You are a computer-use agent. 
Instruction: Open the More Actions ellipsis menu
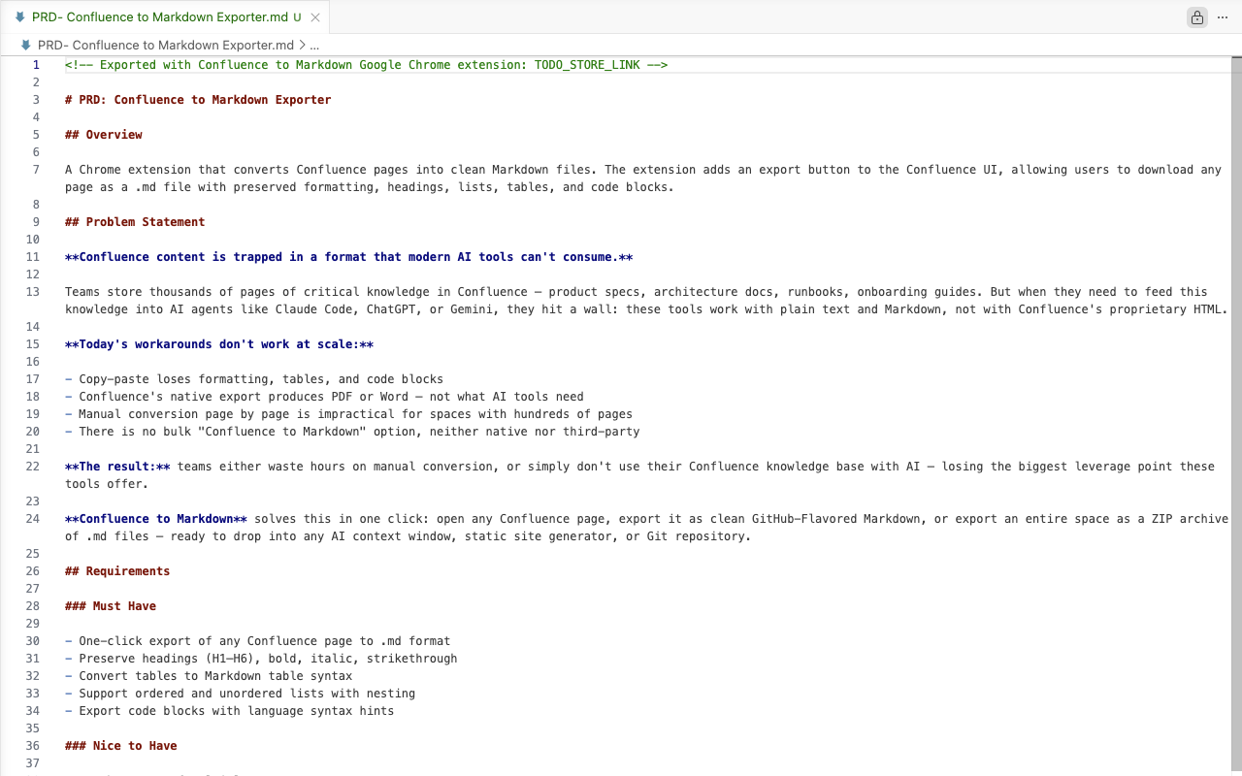(1222, 17)
